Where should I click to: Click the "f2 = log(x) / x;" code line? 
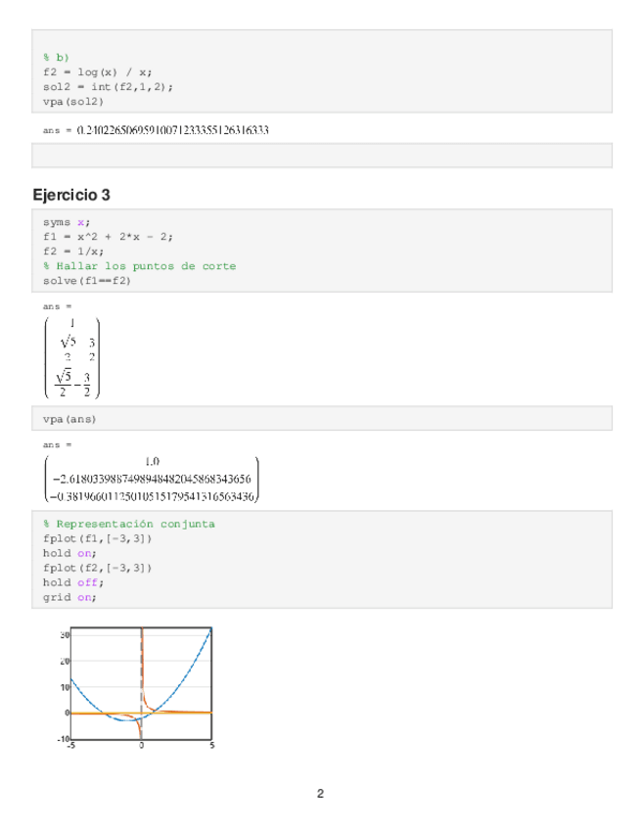click(x=97, y=71)
